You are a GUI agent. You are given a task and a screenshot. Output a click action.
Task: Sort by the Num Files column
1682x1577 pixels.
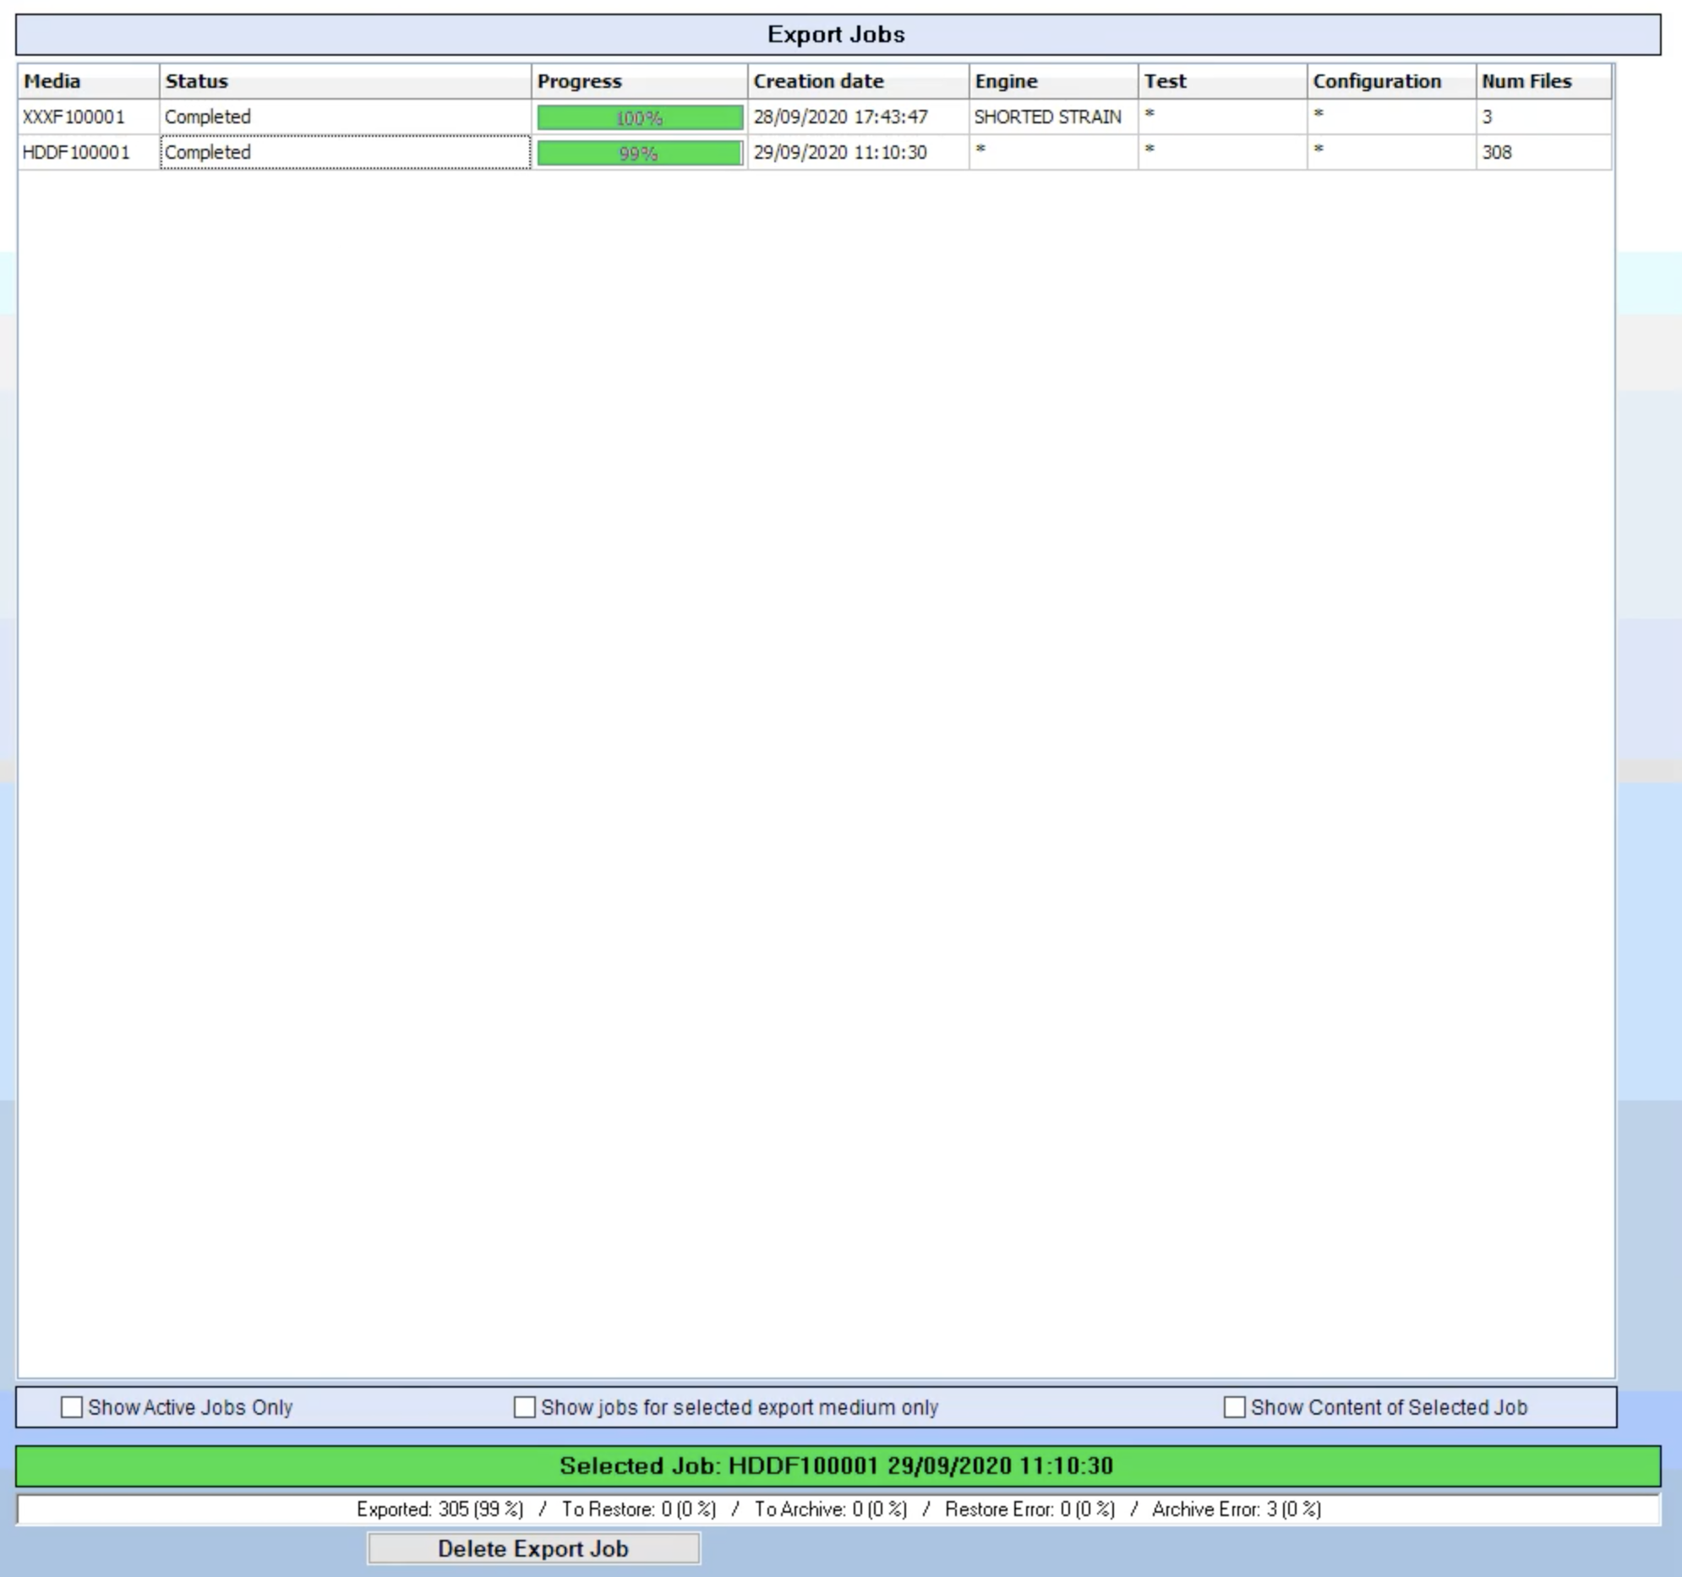click(1543, 81)
